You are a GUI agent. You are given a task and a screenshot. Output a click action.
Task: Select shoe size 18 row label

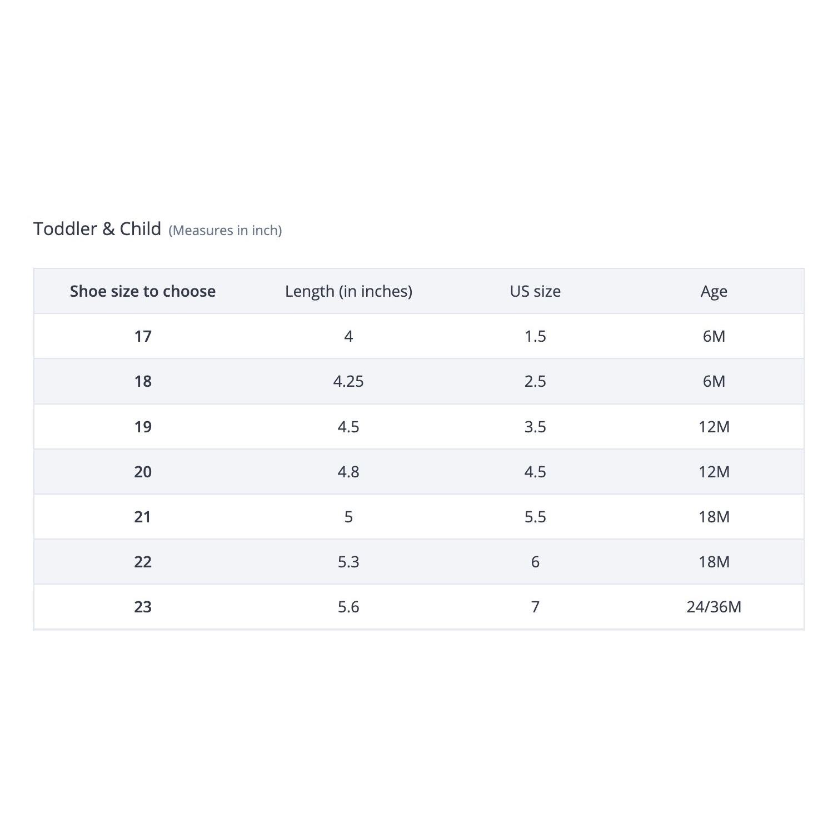[x=143, y=381]
